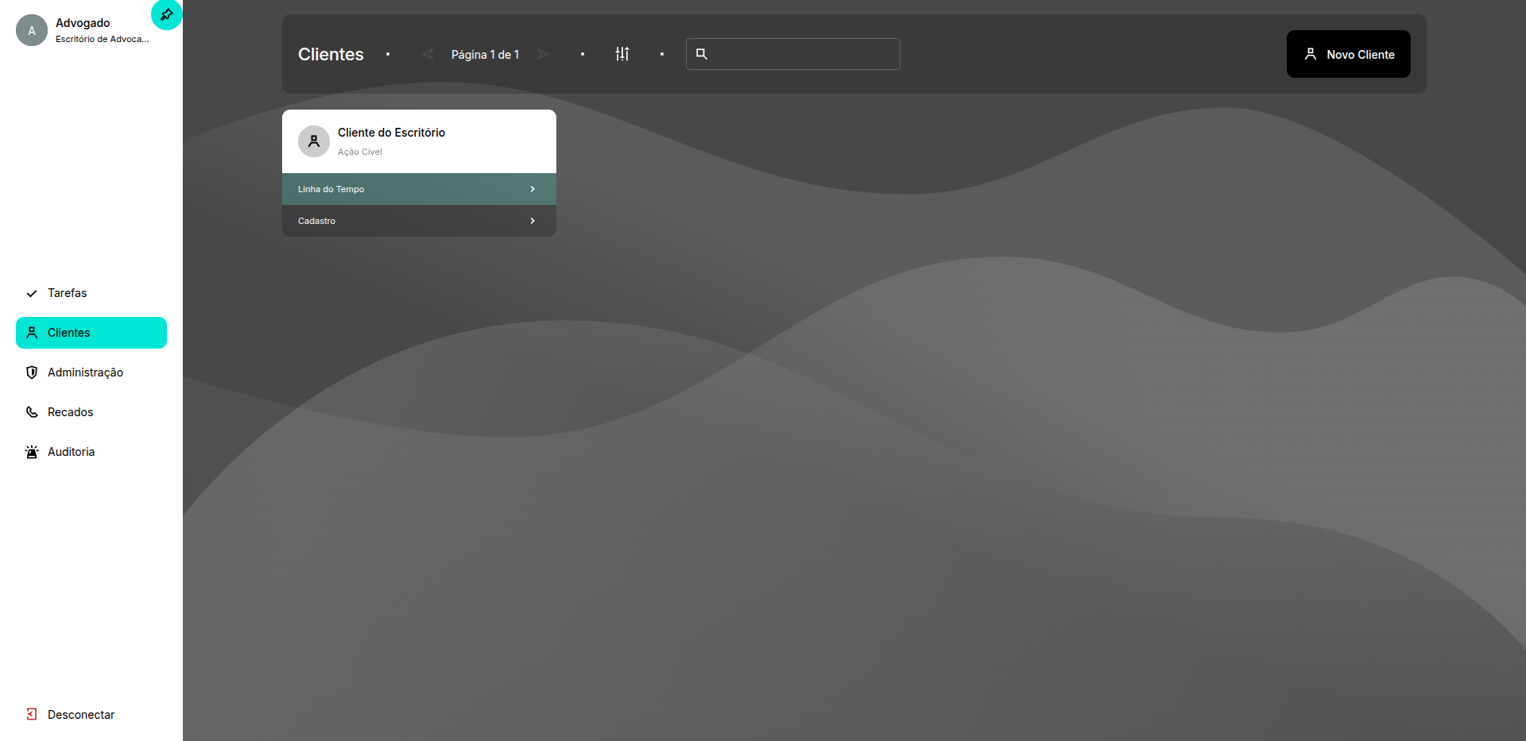This screenshot has height=741, width=1526.
Task: Open the filter sliders icon
Action: 622,54
